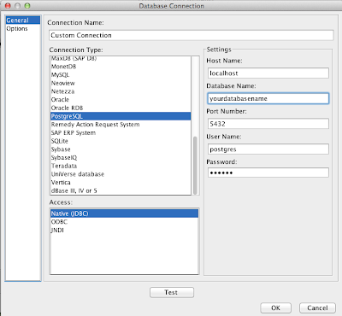Viewport: 342px width, 316px height.
Task: Select JNDI access method
Action: coord(124,230)
